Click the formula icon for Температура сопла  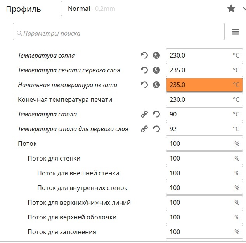[156, 55]
